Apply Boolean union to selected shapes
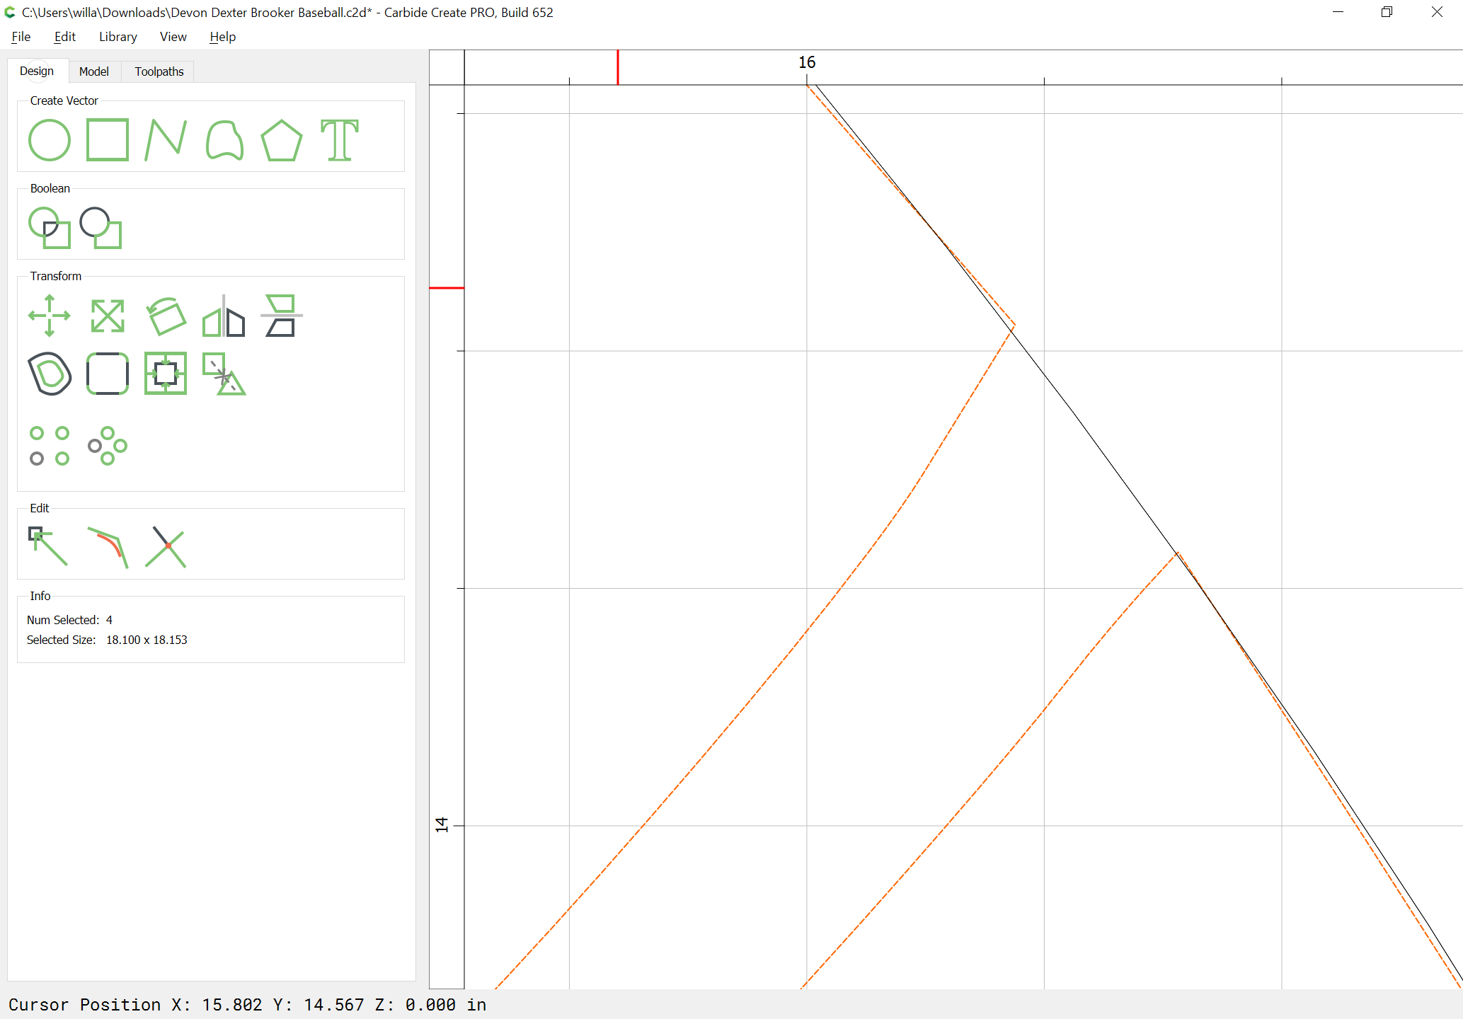This screenshot has width=1463, height=1019. click(50, 228)
